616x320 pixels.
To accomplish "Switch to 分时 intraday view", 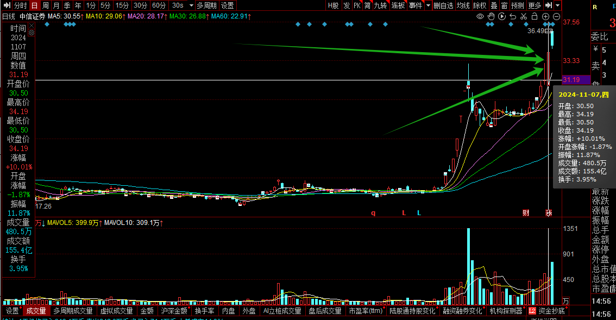I will pos(20,5).
